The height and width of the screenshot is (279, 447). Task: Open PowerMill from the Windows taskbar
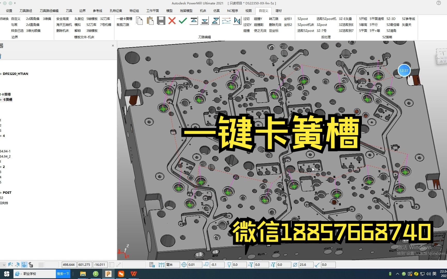tap(108, 274)
